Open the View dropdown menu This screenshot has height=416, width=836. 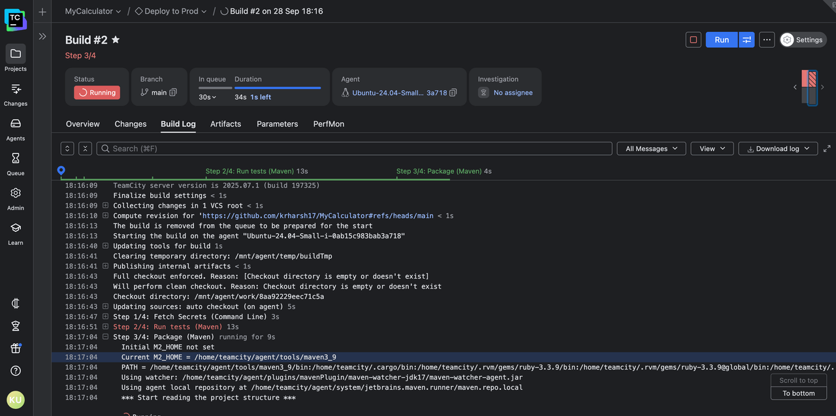click(x=712, y=149)
